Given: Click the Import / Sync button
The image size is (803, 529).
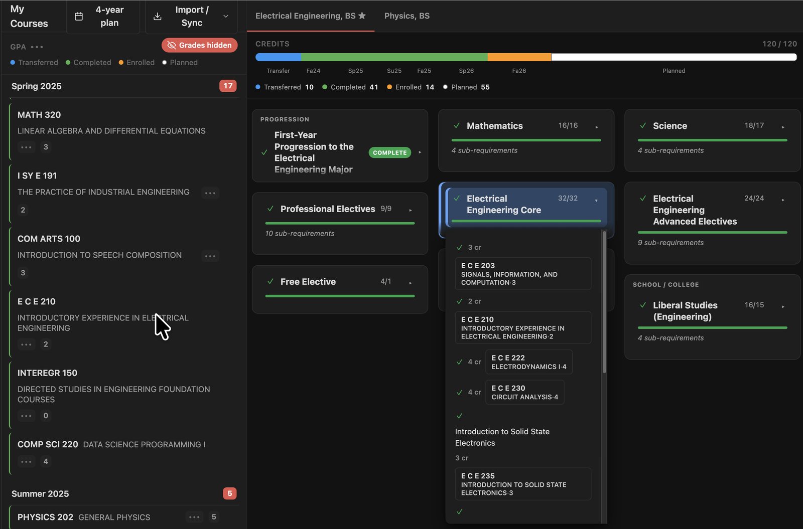Looking at the screenshot, I should tap(192, 17).
